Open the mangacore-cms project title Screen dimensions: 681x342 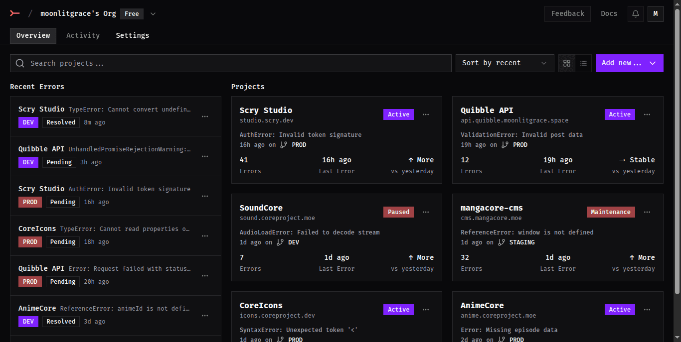pos(492,208)
